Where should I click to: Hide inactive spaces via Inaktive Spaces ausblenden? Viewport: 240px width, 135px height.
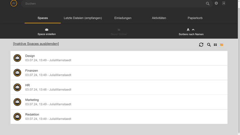[x=36, y=44]
